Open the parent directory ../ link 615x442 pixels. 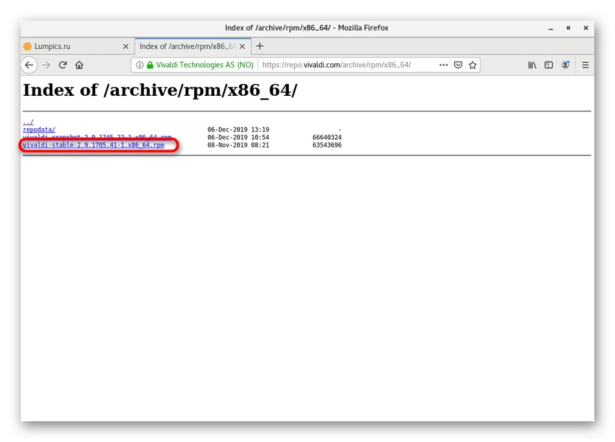click(28, 122)
